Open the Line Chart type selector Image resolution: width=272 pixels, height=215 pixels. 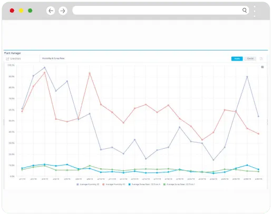[x=22, y=58]
